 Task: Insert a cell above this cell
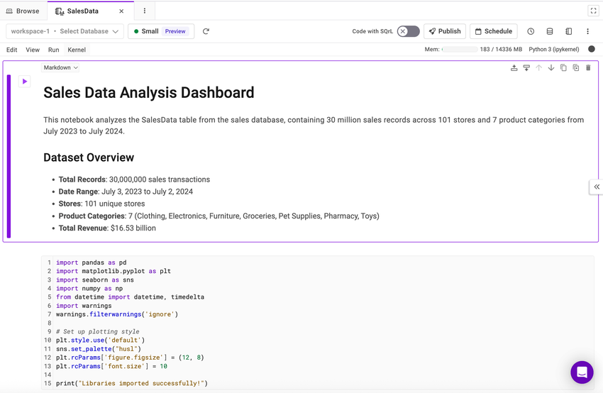click(x=514, y=68)
